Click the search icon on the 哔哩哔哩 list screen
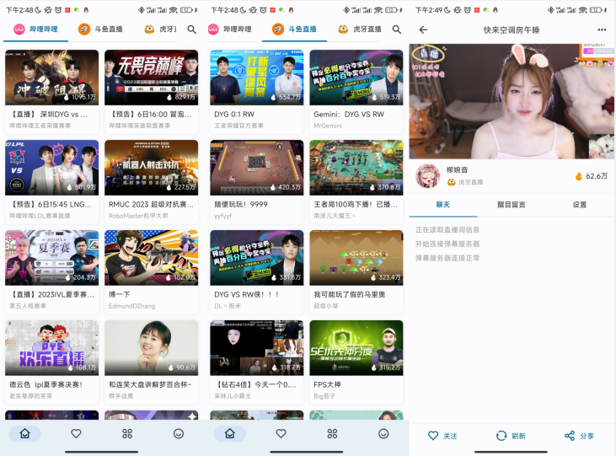The height and width of the screenshot is (456, 616). click(x=192, y=30)
